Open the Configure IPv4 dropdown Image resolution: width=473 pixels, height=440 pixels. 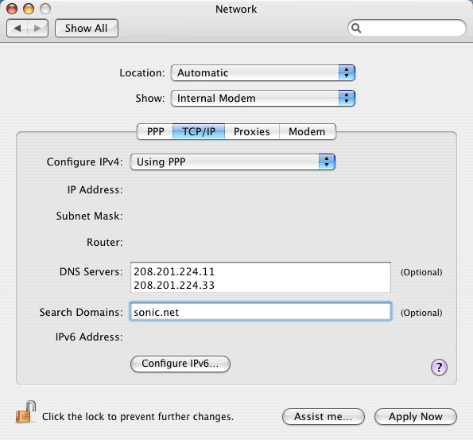coord(233,162)
